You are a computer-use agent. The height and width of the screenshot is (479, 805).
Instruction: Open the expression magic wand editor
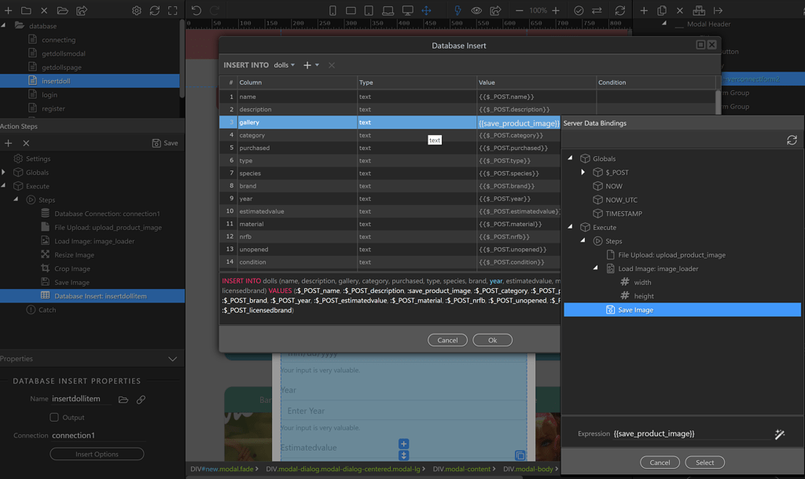tap(780, 434)
